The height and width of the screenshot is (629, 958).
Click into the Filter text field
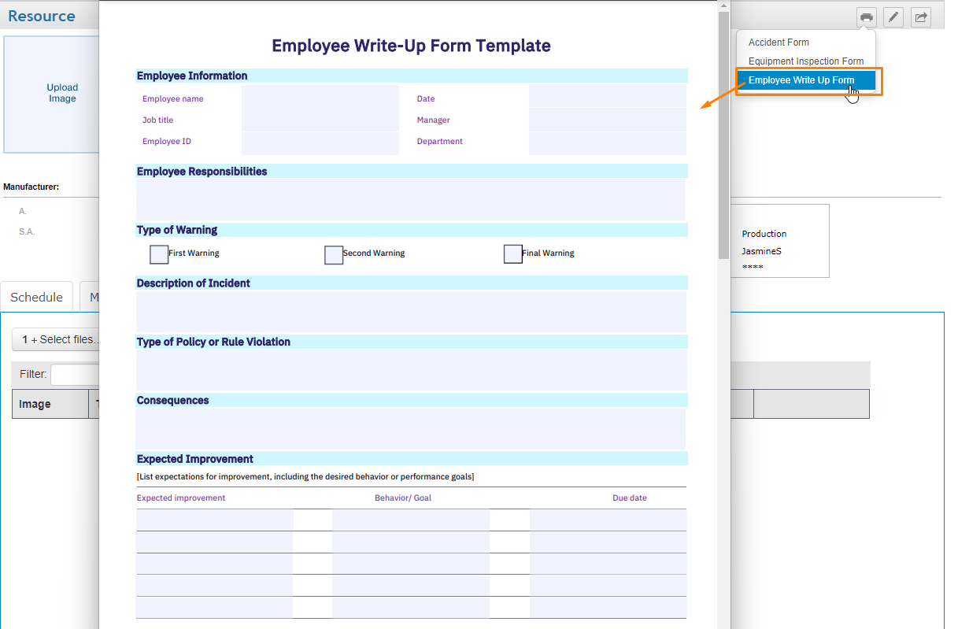point(76,374)
